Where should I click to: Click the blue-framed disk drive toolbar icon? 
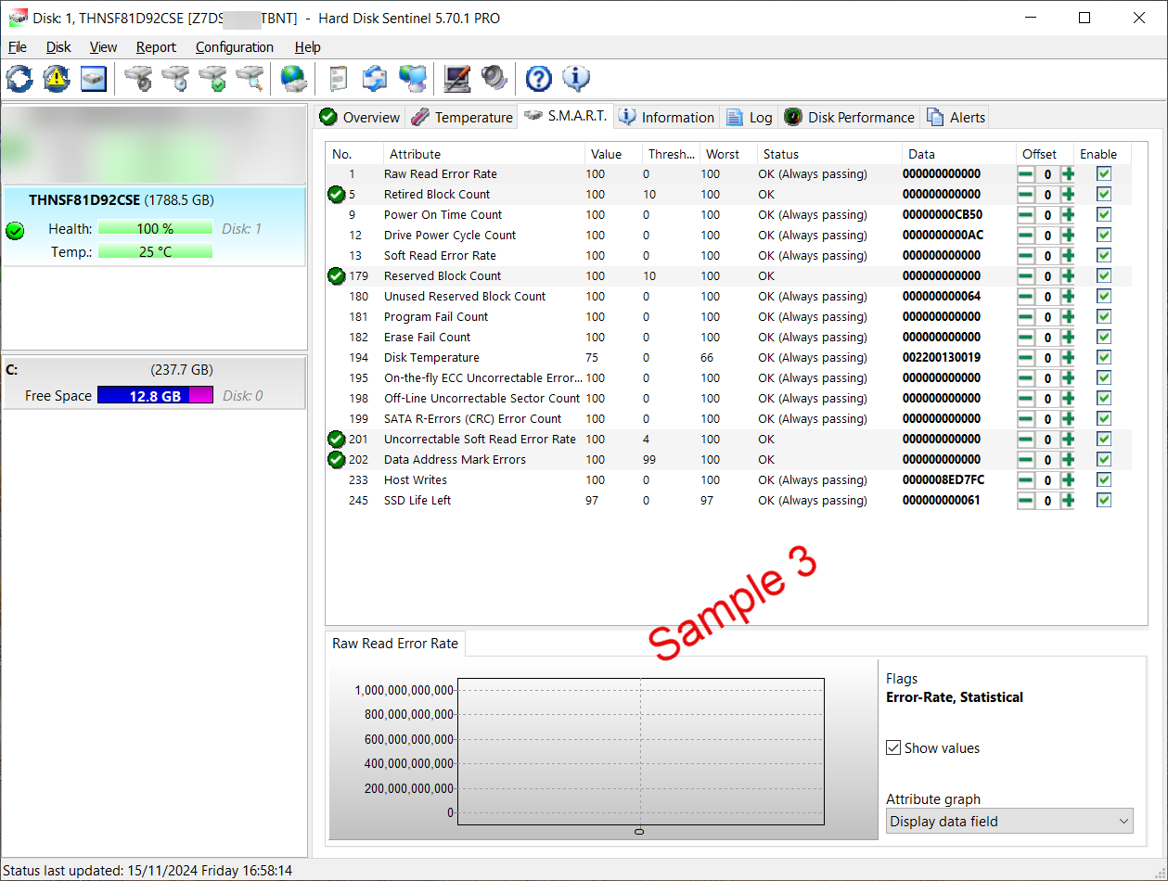(94, 79)
